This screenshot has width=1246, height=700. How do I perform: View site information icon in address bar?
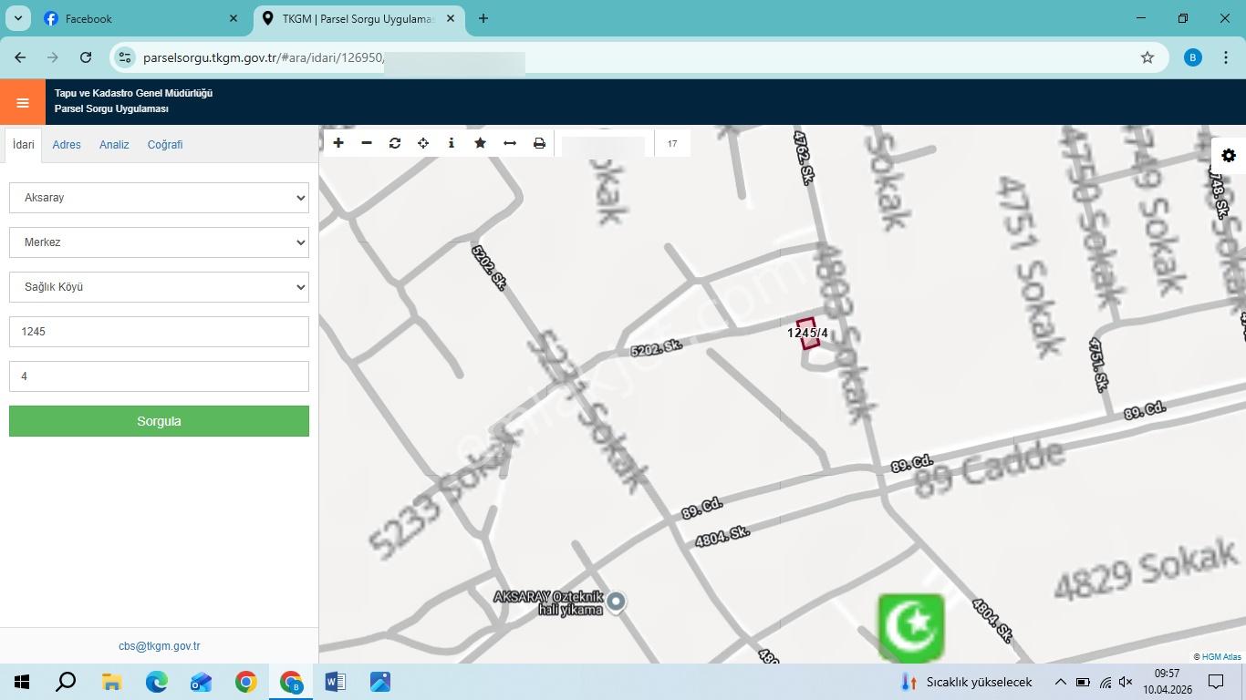point(125,57)
